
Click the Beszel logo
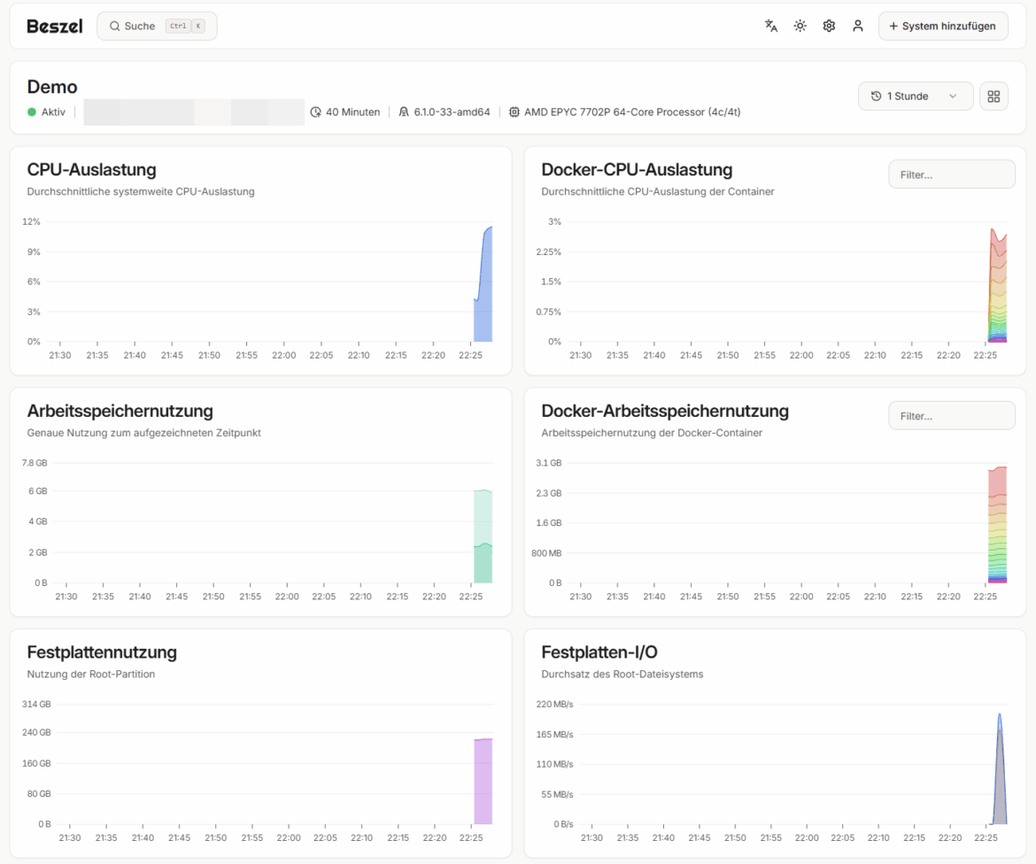[x=54, y=26]
